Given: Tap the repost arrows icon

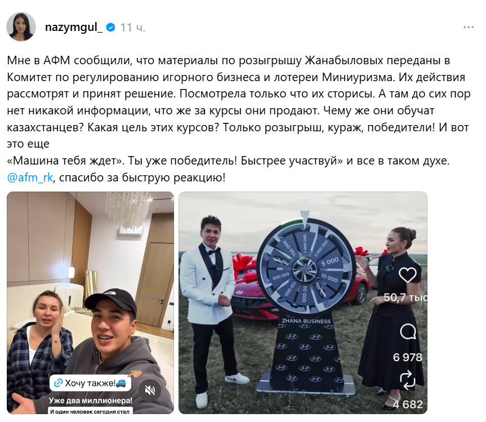Looking at the screenshot, I should tap(407, 380).
